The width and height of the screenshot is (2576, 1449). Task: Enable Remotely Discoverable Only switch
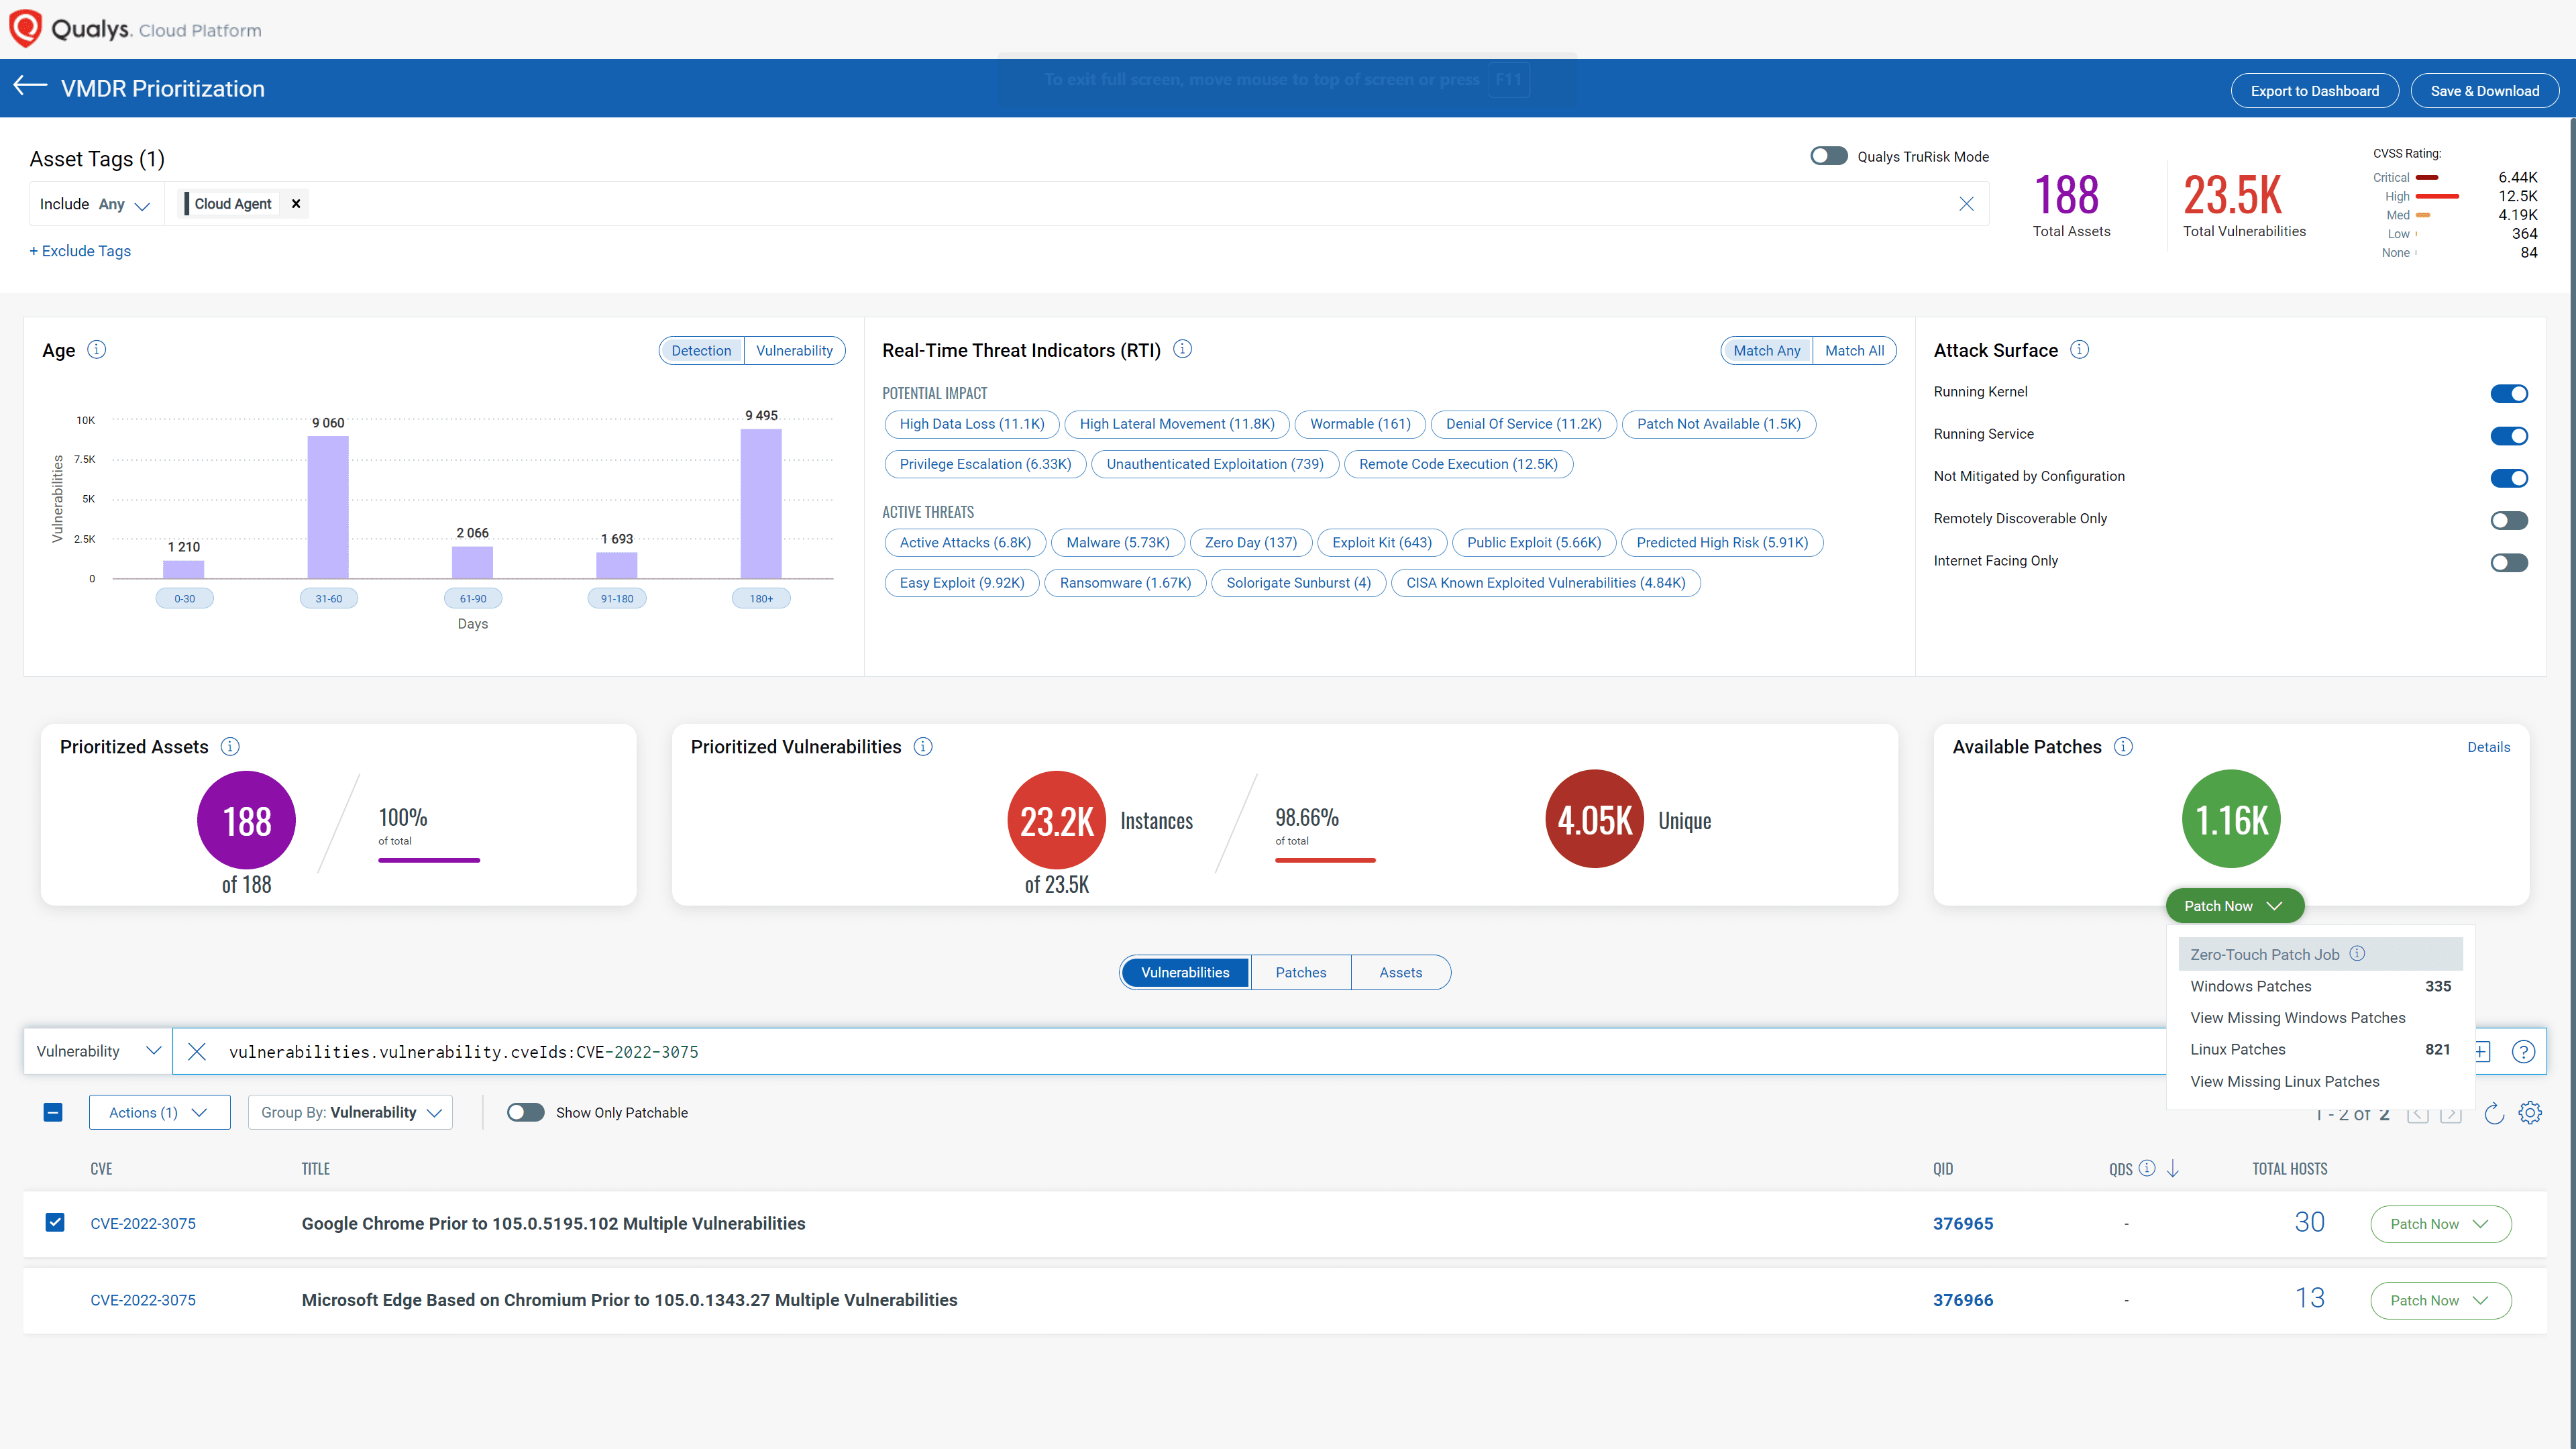2509,520
